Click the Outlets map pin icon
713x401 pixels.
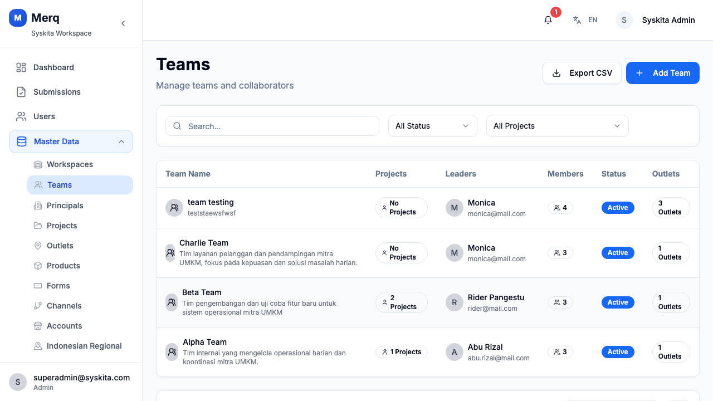point(38,246)
